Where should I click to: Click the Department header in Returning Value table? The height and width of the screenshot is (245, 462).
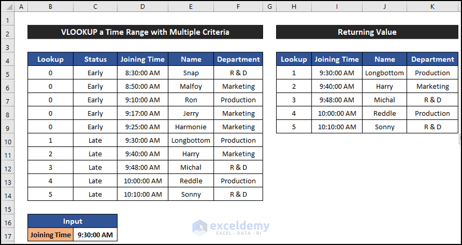pyautogui.click(x=432, y=59)
